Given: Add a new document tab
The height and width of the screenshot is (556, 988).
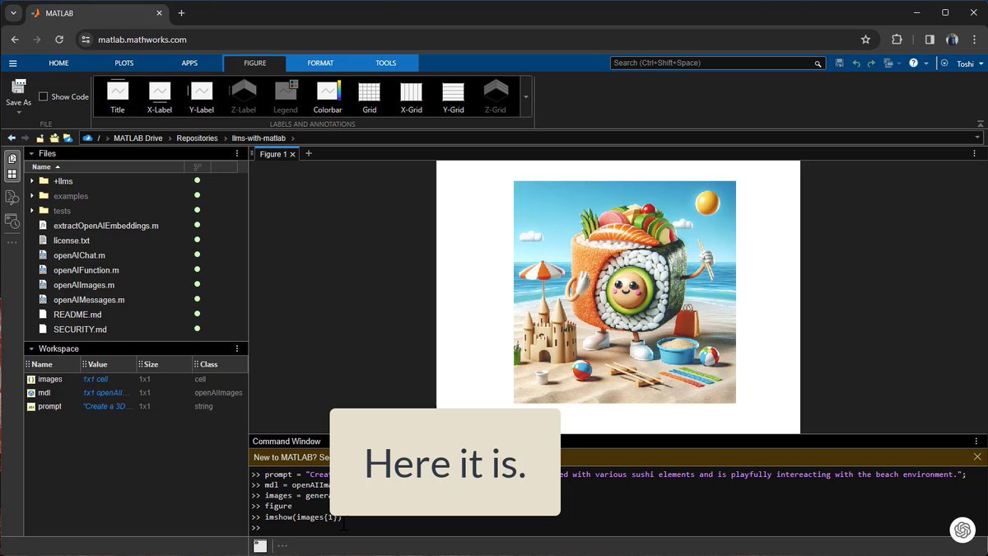Looking at the screenshot, I should (309, 153).
